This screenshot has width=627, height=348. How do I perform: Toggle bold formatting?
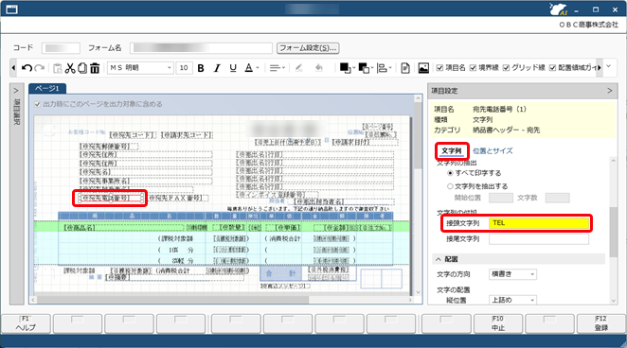click(x=201, y=68)
